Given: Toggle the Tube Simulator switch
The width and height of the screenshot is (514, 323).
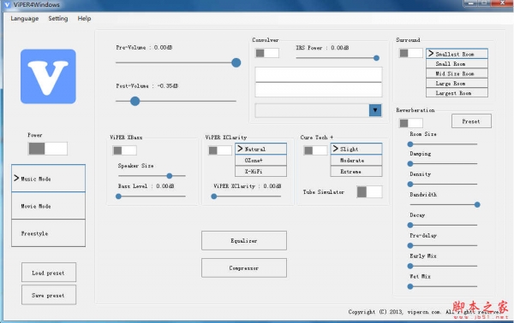Looking at the screenshot, I should coord(369,192).
